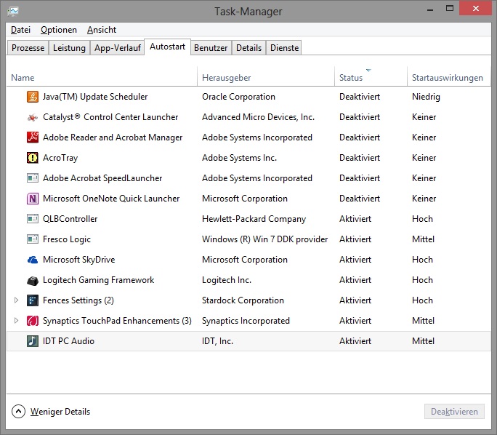Click publisher Stardock Corporation

pos(243,300)
